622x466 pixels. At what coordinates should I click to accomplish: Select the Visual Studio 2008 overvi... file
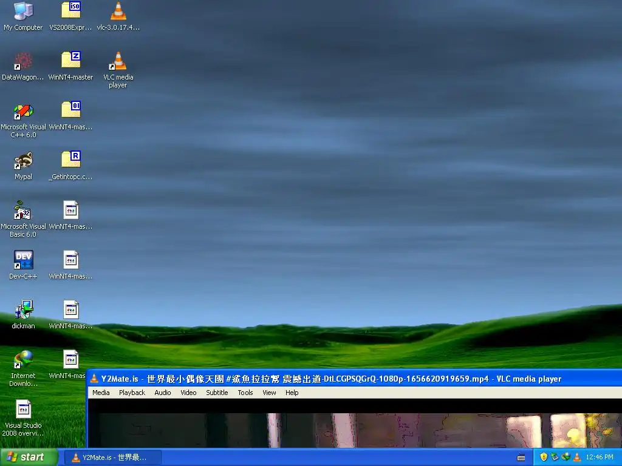point(23,419)
